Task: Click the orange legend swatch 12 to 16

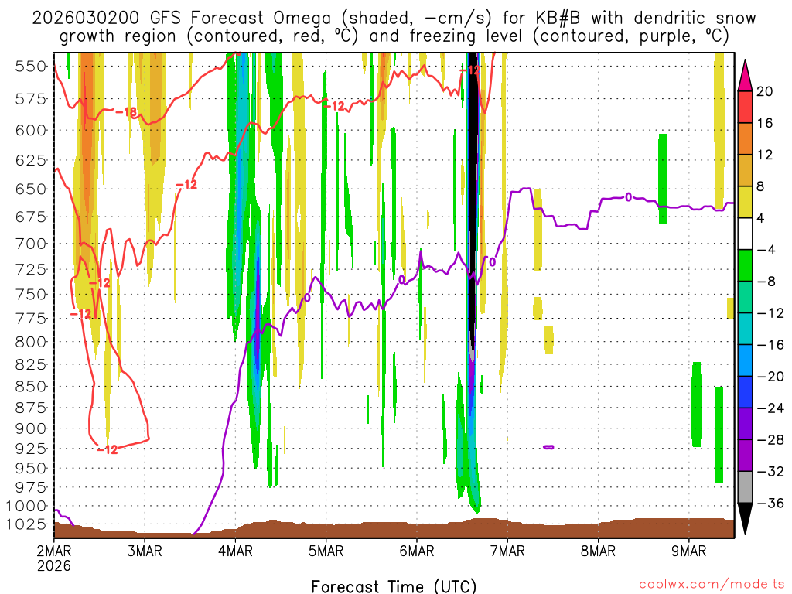Action: (x=745, y=139)
